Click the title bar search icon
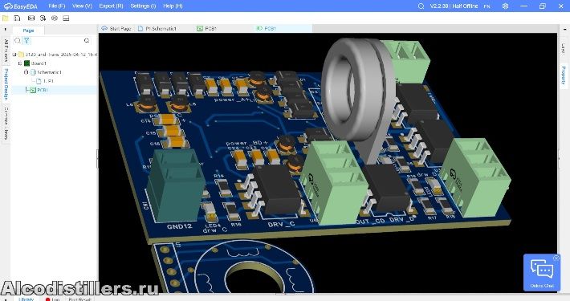This screenshot has height=301, width=570. coord(421,6)
